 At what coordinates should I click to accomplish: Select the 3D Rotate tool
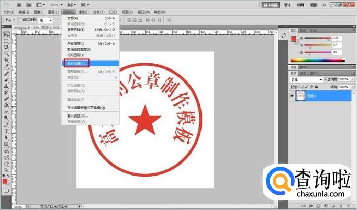pyautogui.click(x=6, y=151)
